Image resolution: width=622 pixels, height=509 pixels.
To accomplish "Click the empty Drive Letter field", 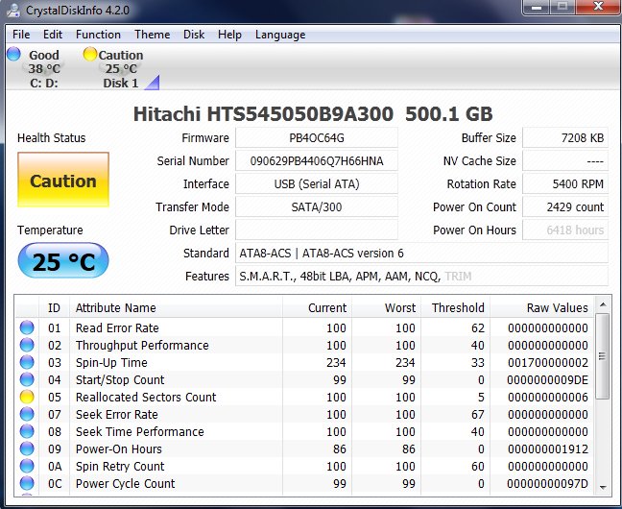I will pyautogui.click(x=317, y=230).
